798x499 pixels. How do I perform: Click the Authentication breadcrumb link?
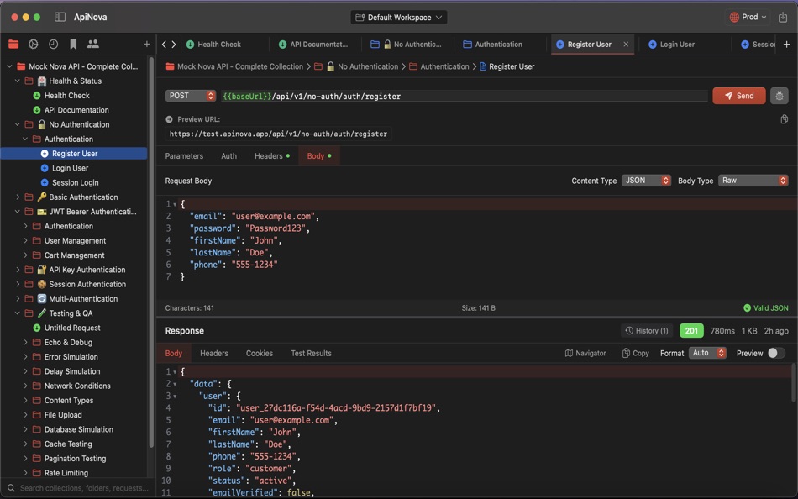(438, 66)
